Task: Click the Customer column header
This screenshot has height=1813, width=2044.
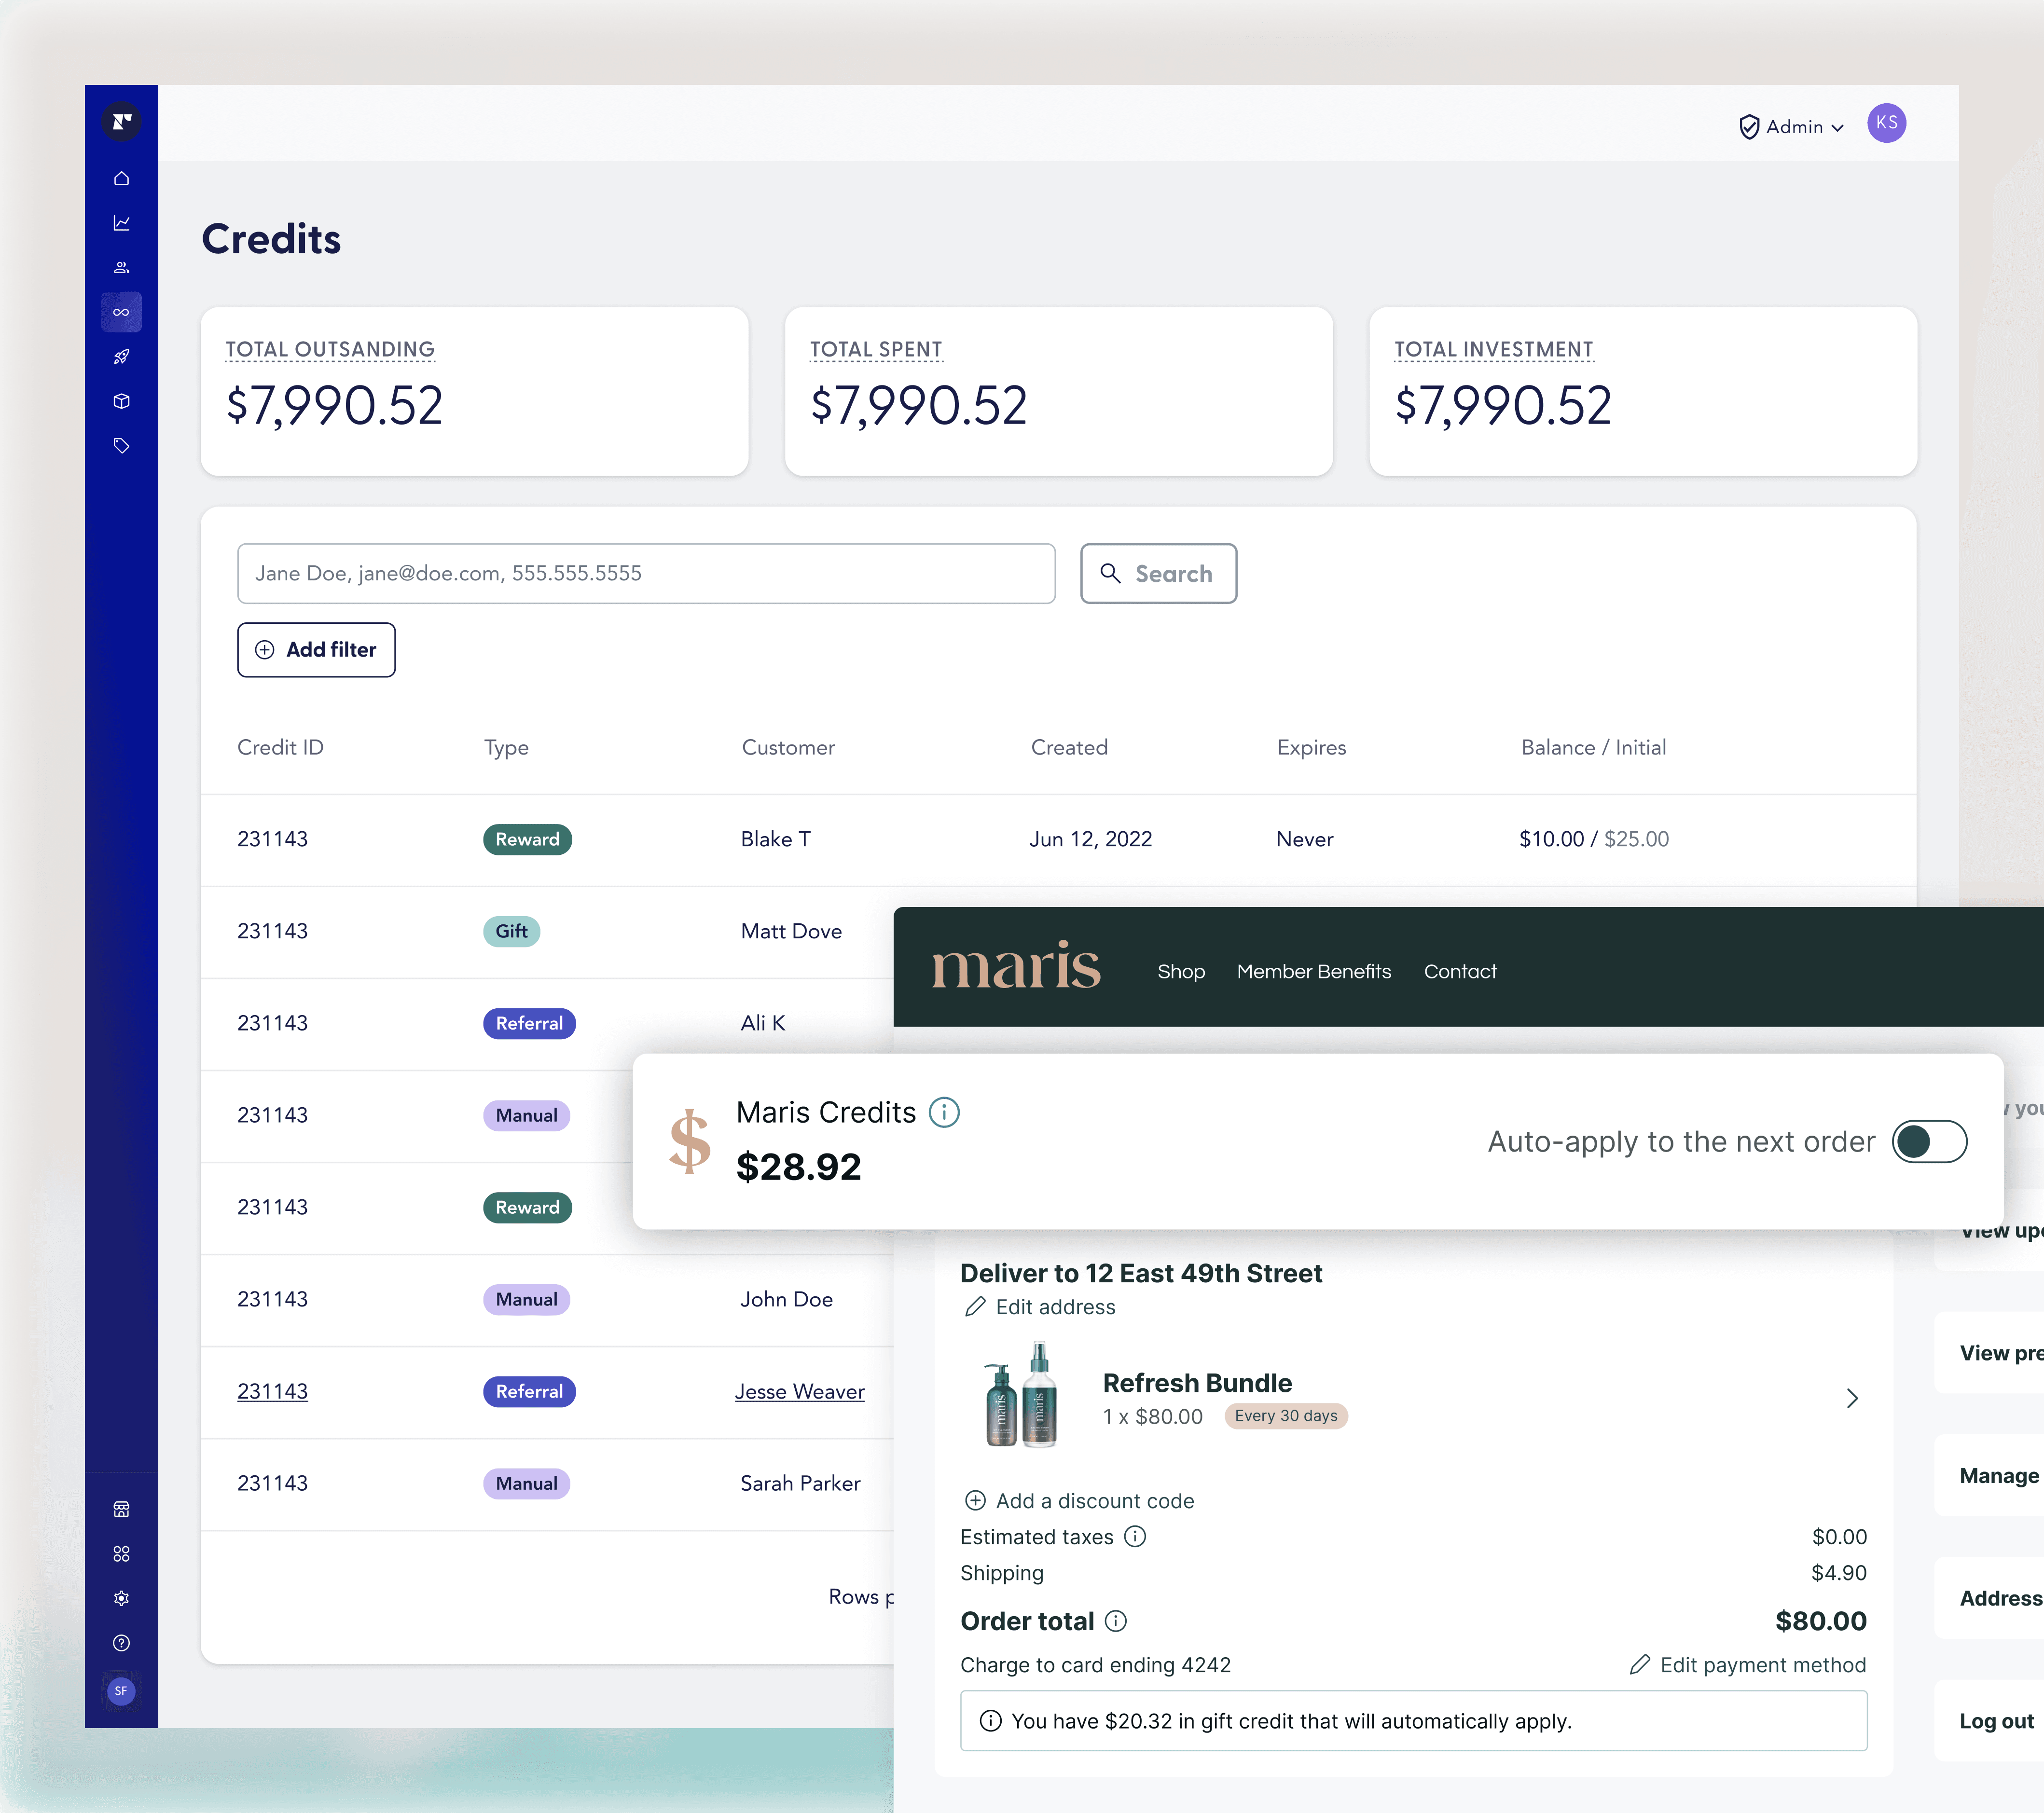Action: point(788,748)
